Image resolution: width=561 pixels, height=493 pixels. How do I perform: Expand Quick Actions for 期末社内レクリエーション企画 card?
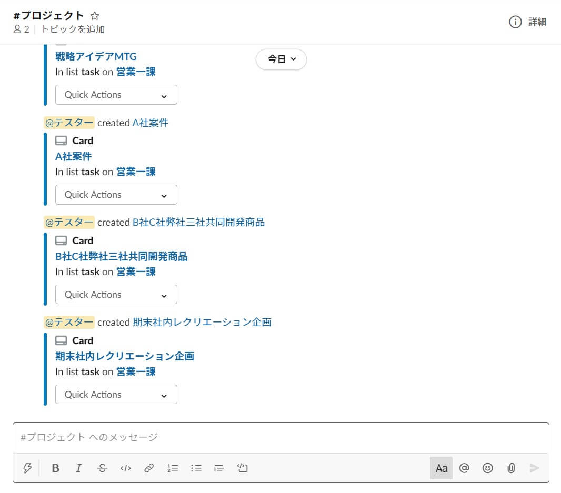(x=116, y=395)
